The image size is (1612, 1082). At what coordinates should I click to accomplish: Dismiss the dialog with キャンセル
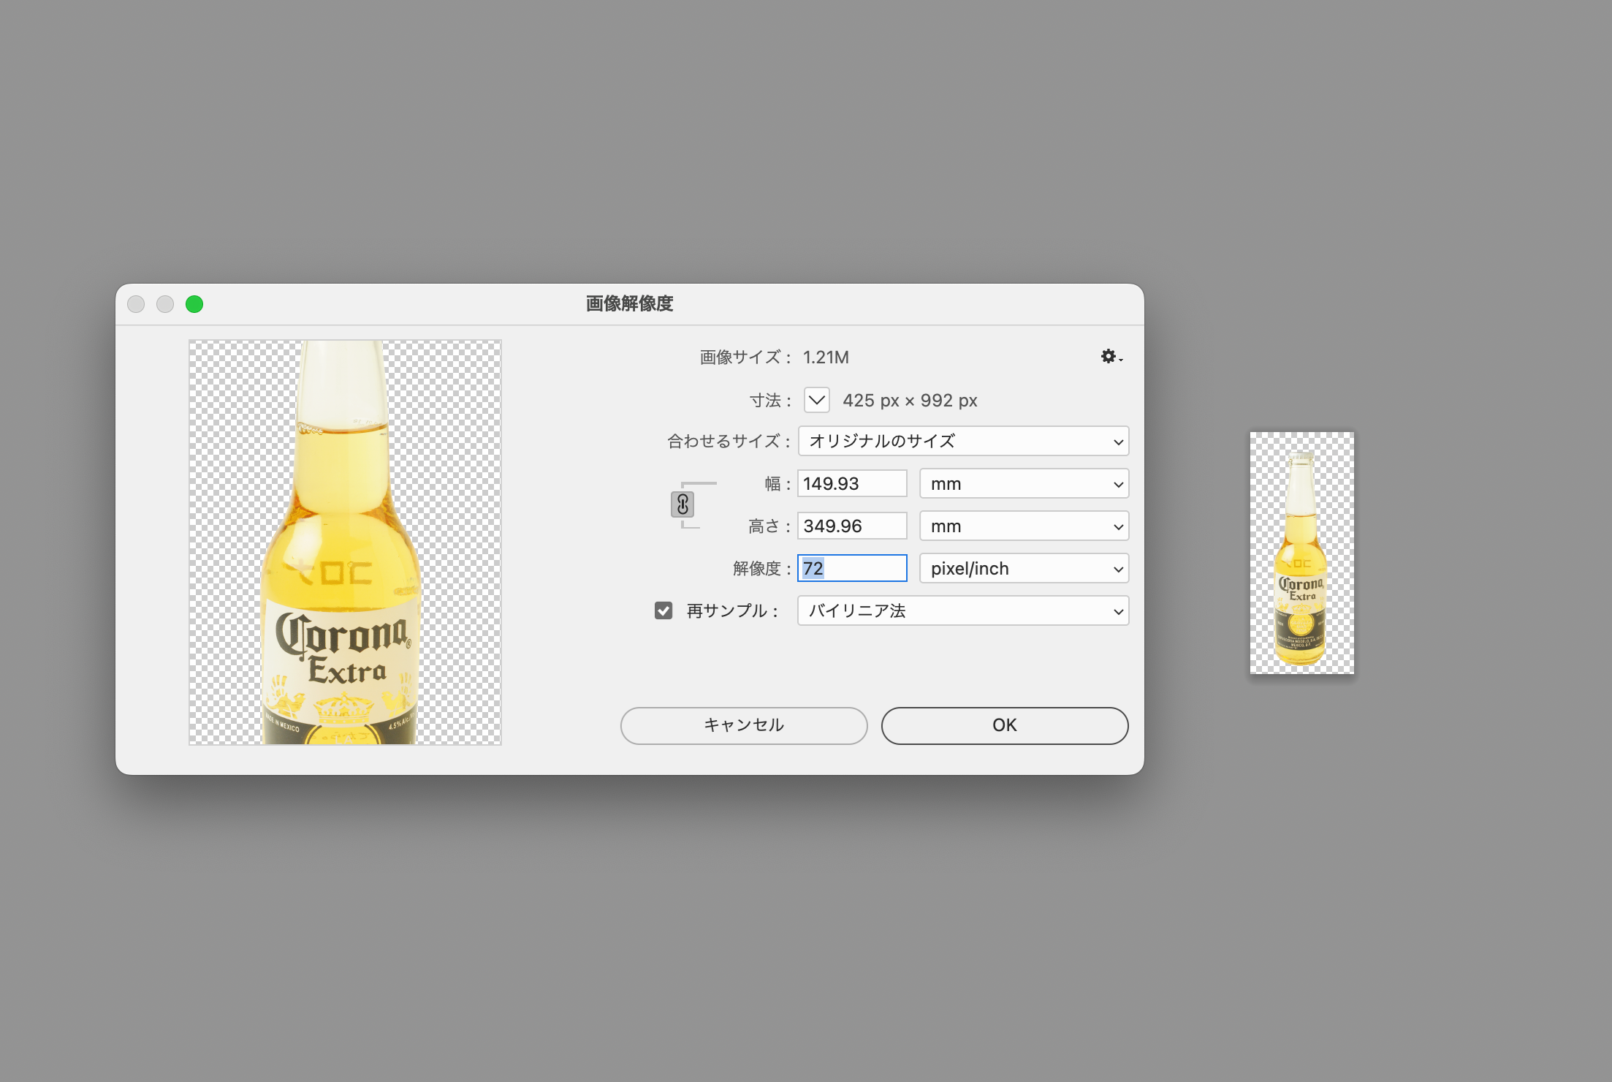click(742, 725)
